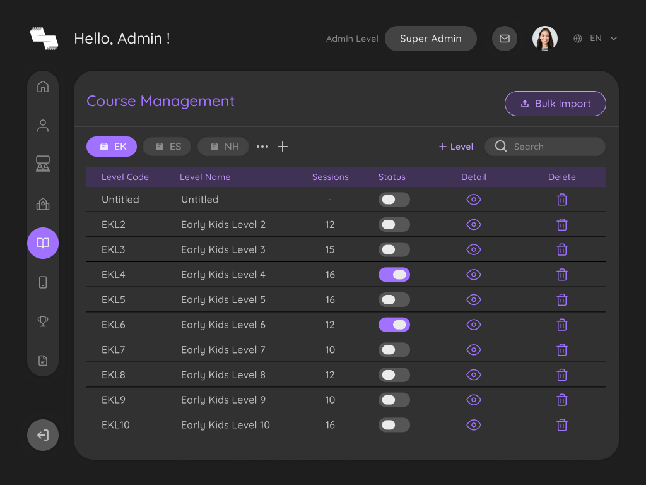Click the Super Admin level button
This screenshot has height=485, width=646.
pos(430,39)
